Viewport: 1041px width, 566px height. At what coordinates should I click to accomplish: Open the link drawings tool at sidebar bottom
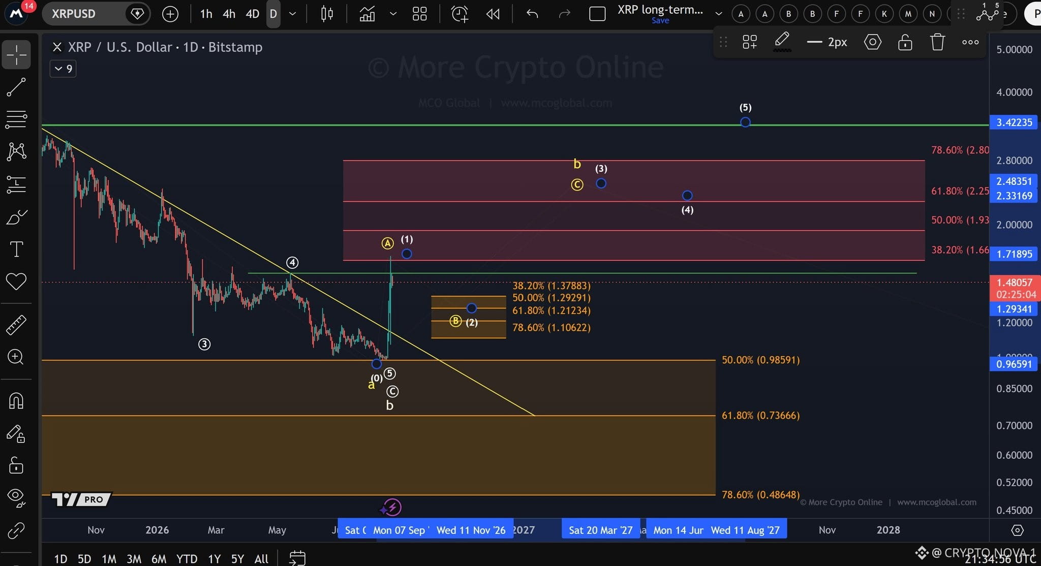[16, 530]
